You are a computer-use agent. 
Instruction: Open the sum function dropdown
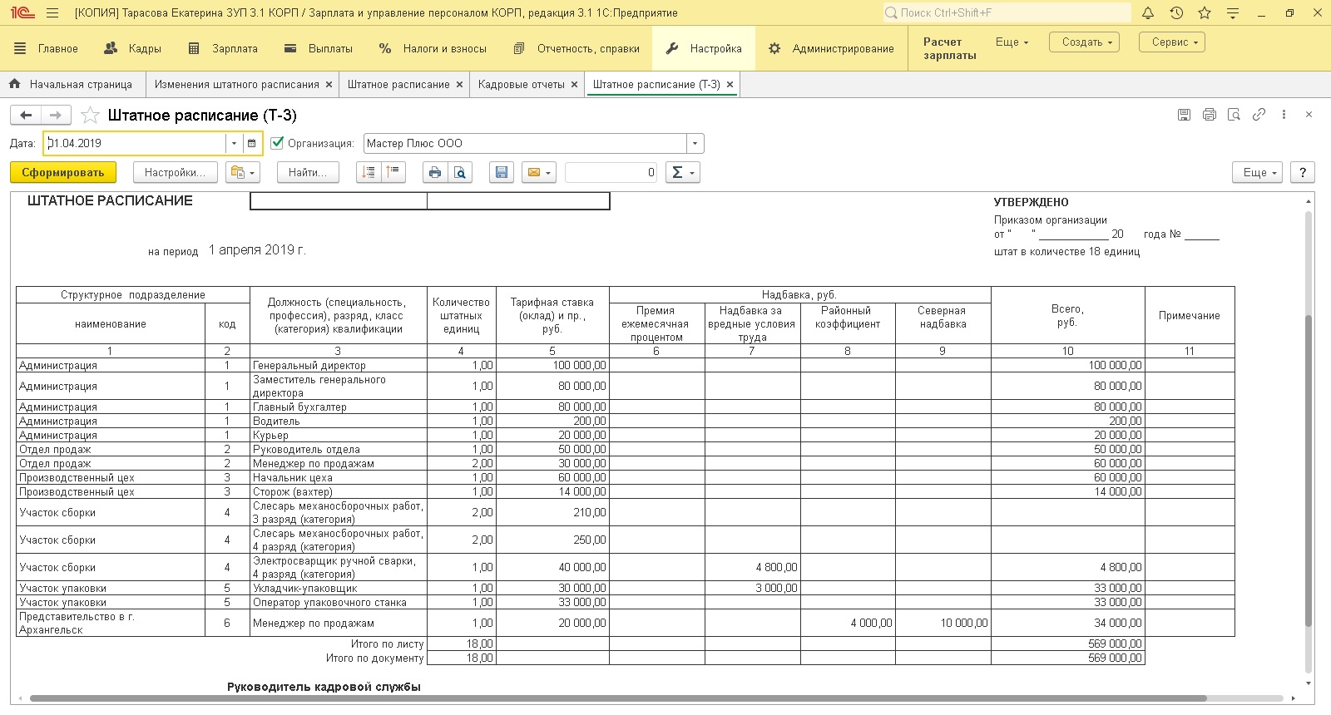(682, 172)
